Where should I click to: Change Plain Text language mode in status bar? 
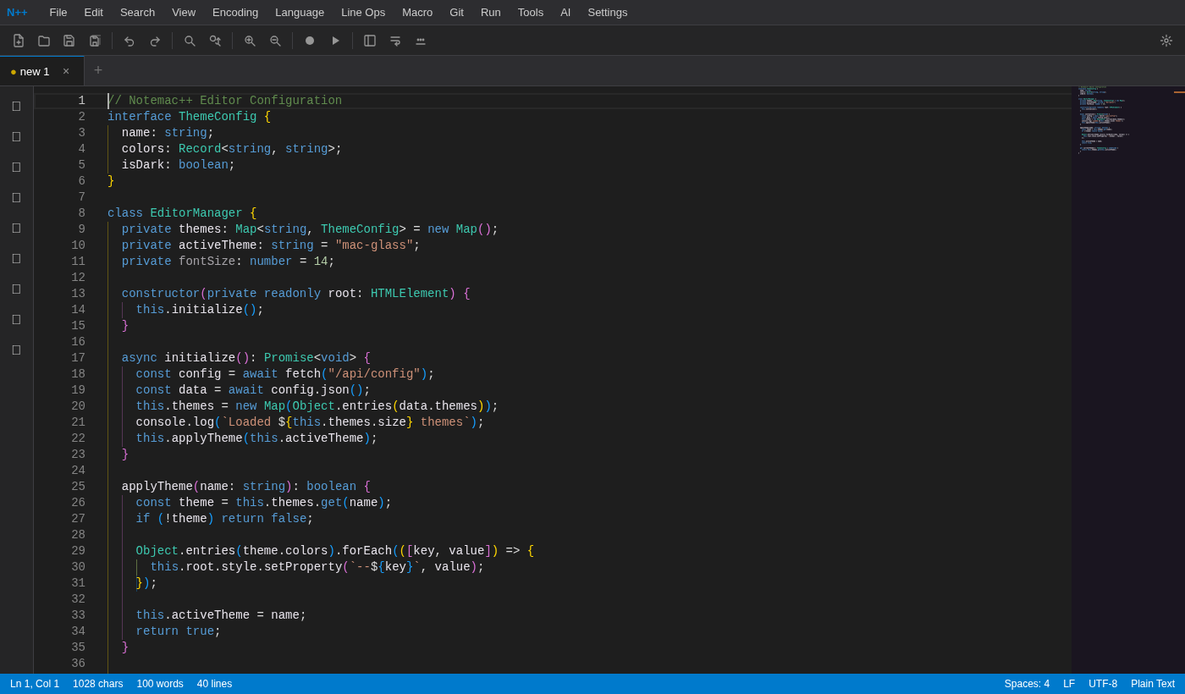point(1153,683)
